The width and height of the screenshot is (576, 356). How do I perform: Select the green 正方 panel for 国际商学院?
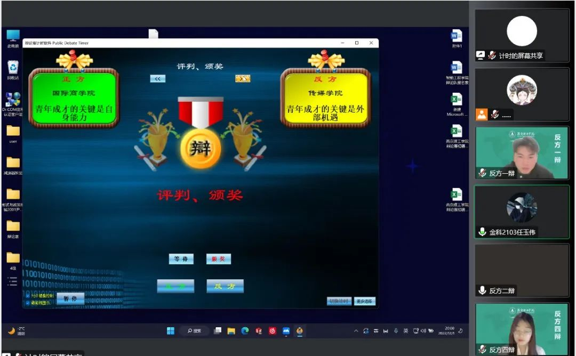[74, 99]
